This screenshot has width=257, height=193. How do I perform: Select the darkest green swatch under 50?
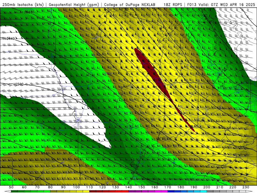14,191
